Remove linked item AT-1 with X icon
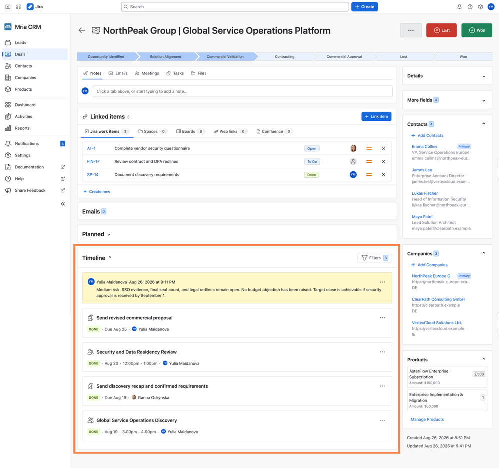499x469 pixels. click(384, 148)
